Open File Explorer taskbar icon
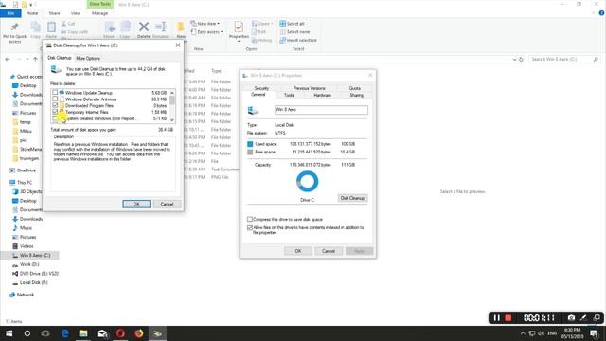 pos(83,333)
